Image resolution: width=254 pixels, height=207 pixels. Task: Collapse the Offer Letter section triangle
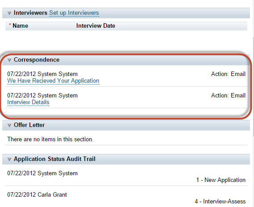[9, 125]
